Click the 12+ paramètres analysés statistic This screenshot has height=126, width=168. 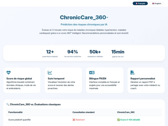pyautogui.click(x=50, y=54)
